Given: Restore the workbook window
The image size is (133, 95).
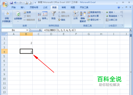Looking at the screenshot, I should click(126, 7).
